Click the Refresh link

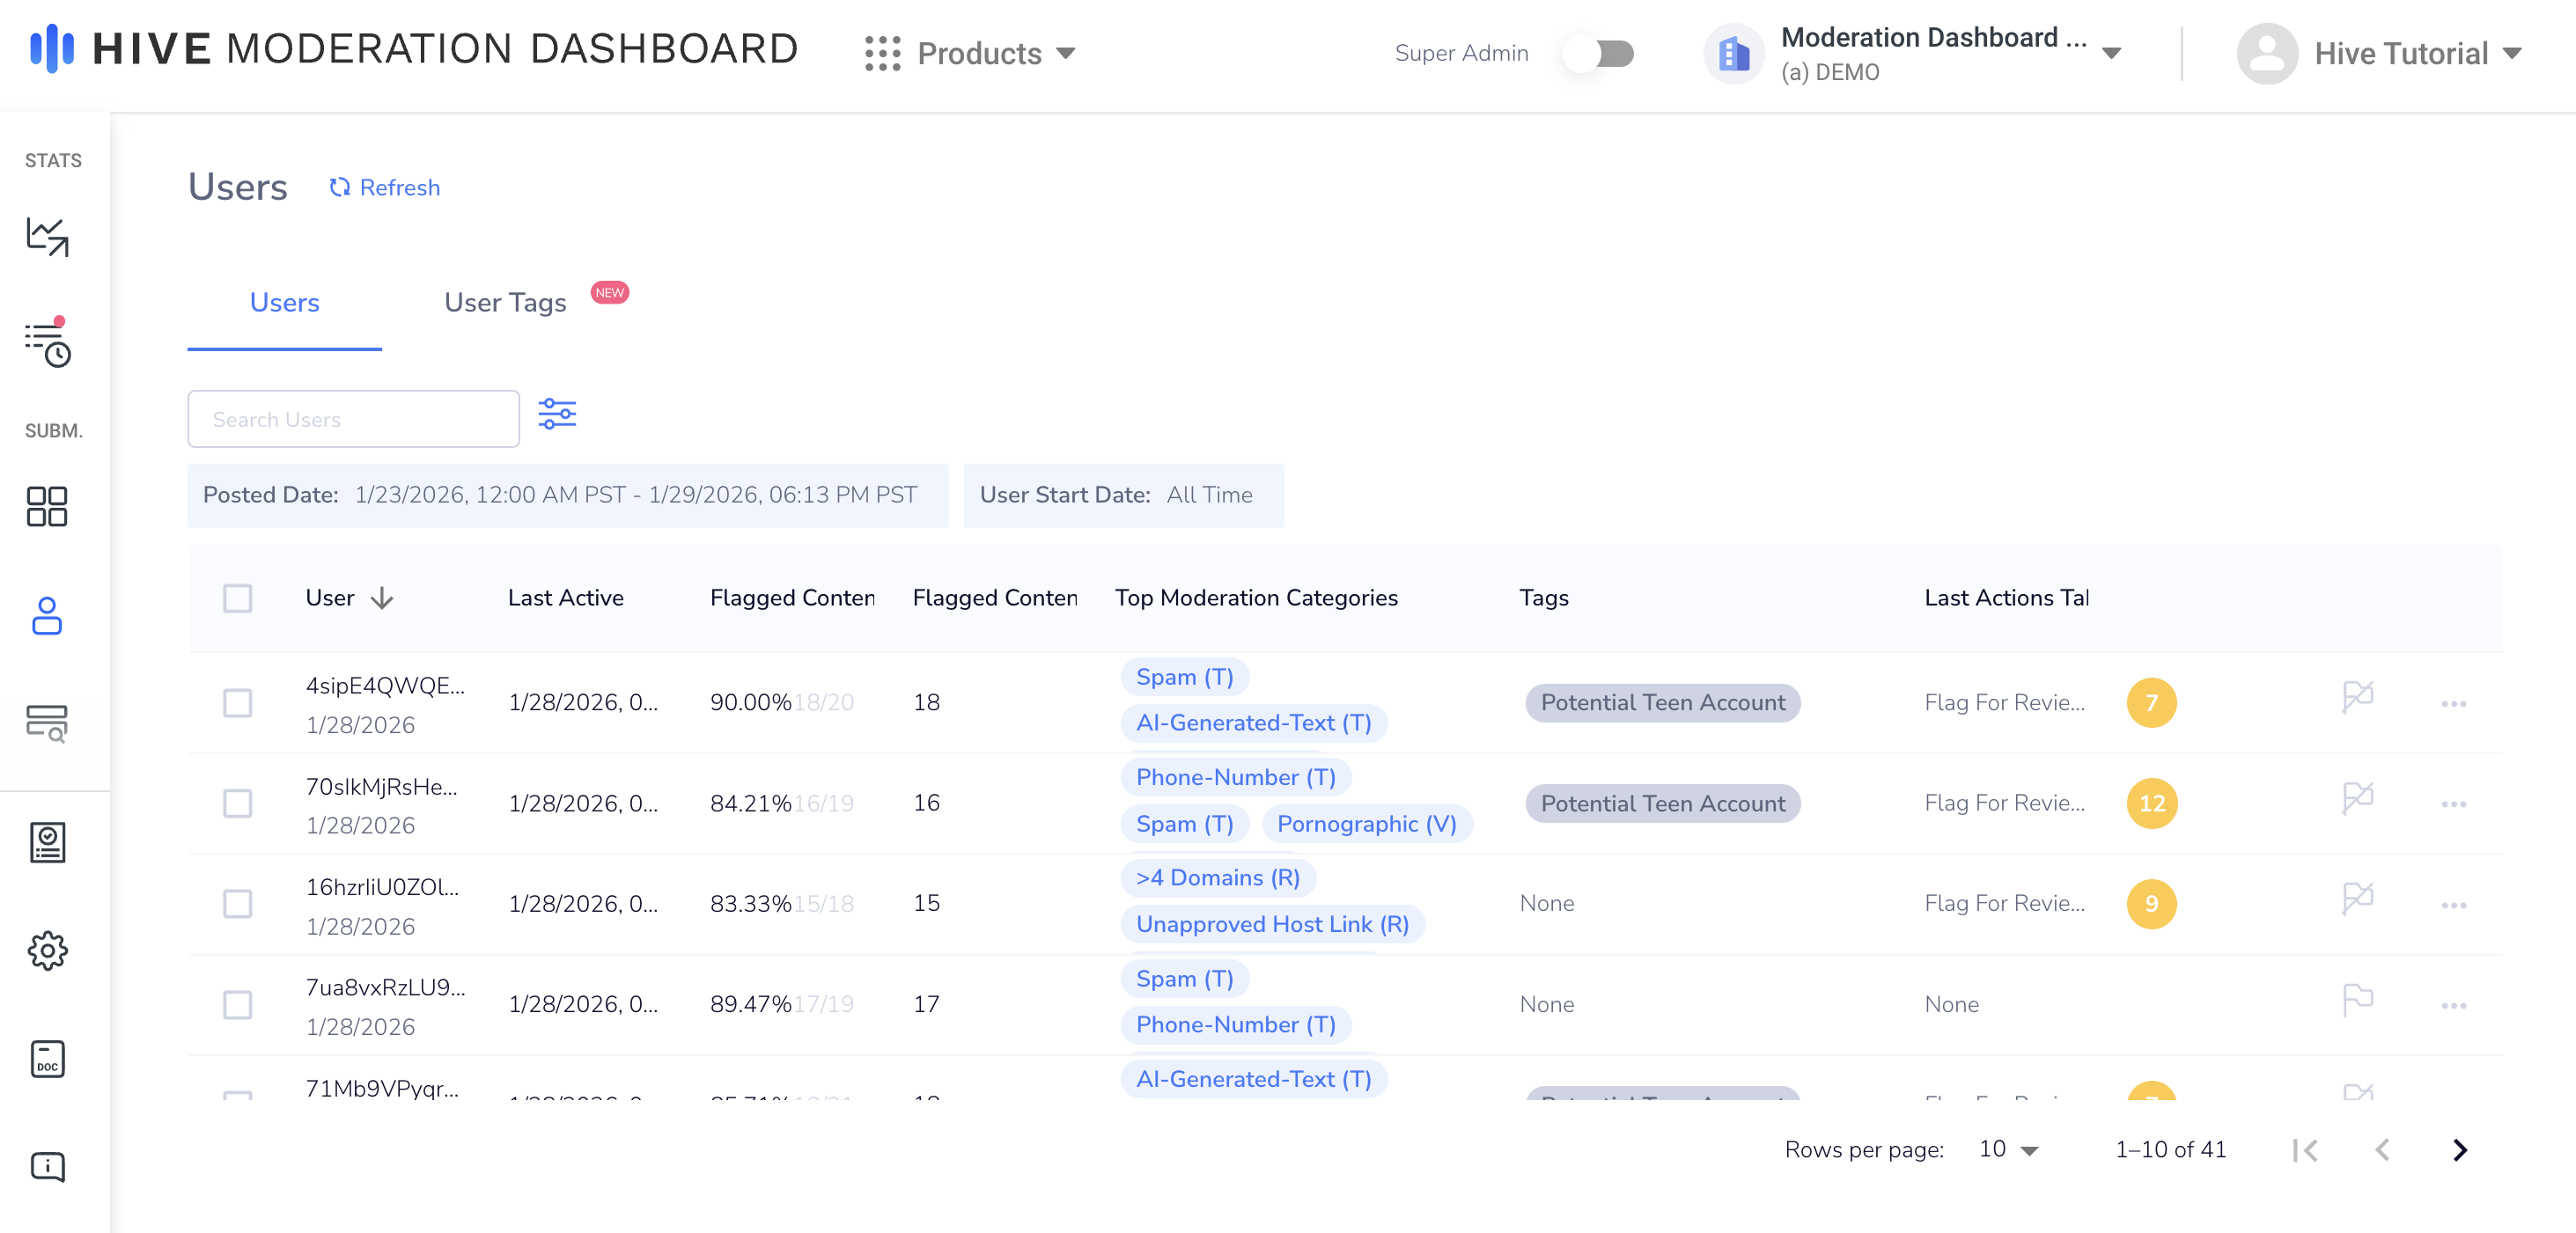pos(385,187)
